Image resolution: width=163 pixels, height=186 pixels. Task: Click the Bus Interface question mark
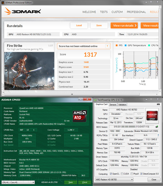158,135
